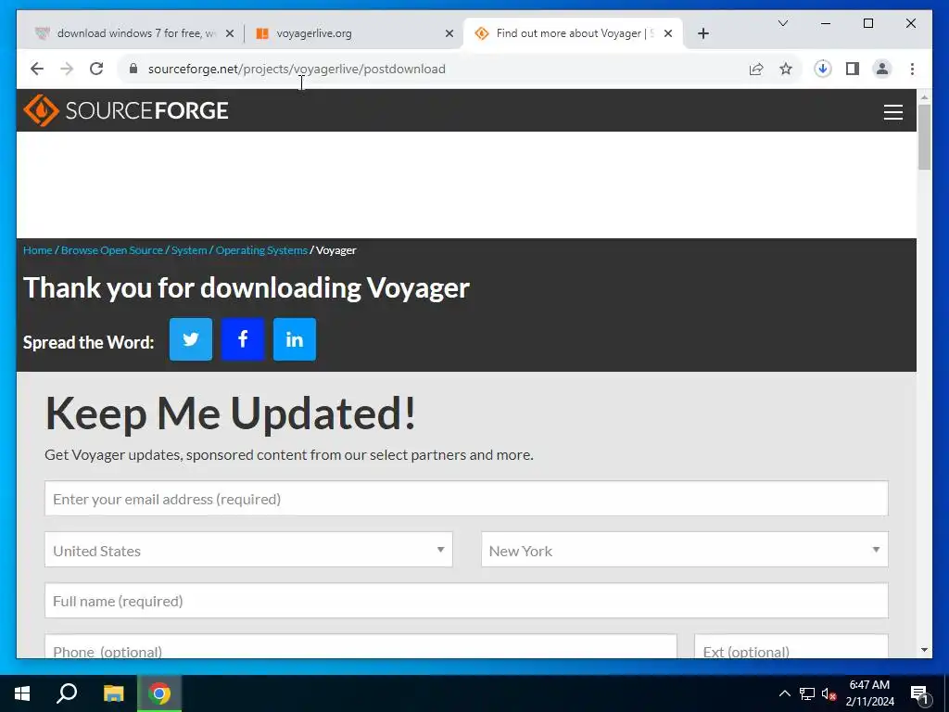
Task: Click the scrollbar up arrow
Action: tap(924, 96)
